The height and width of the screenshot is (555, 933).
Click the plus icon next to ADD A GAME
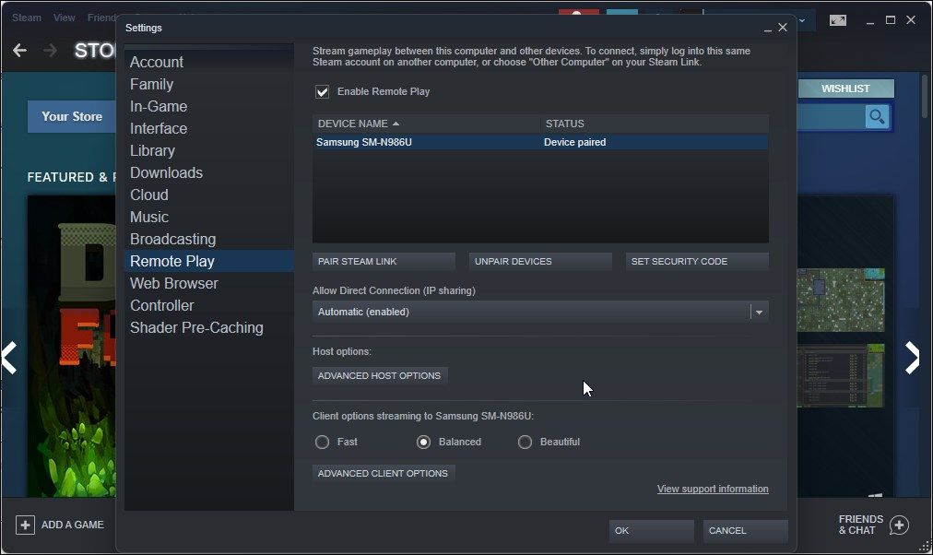point(24,525)
